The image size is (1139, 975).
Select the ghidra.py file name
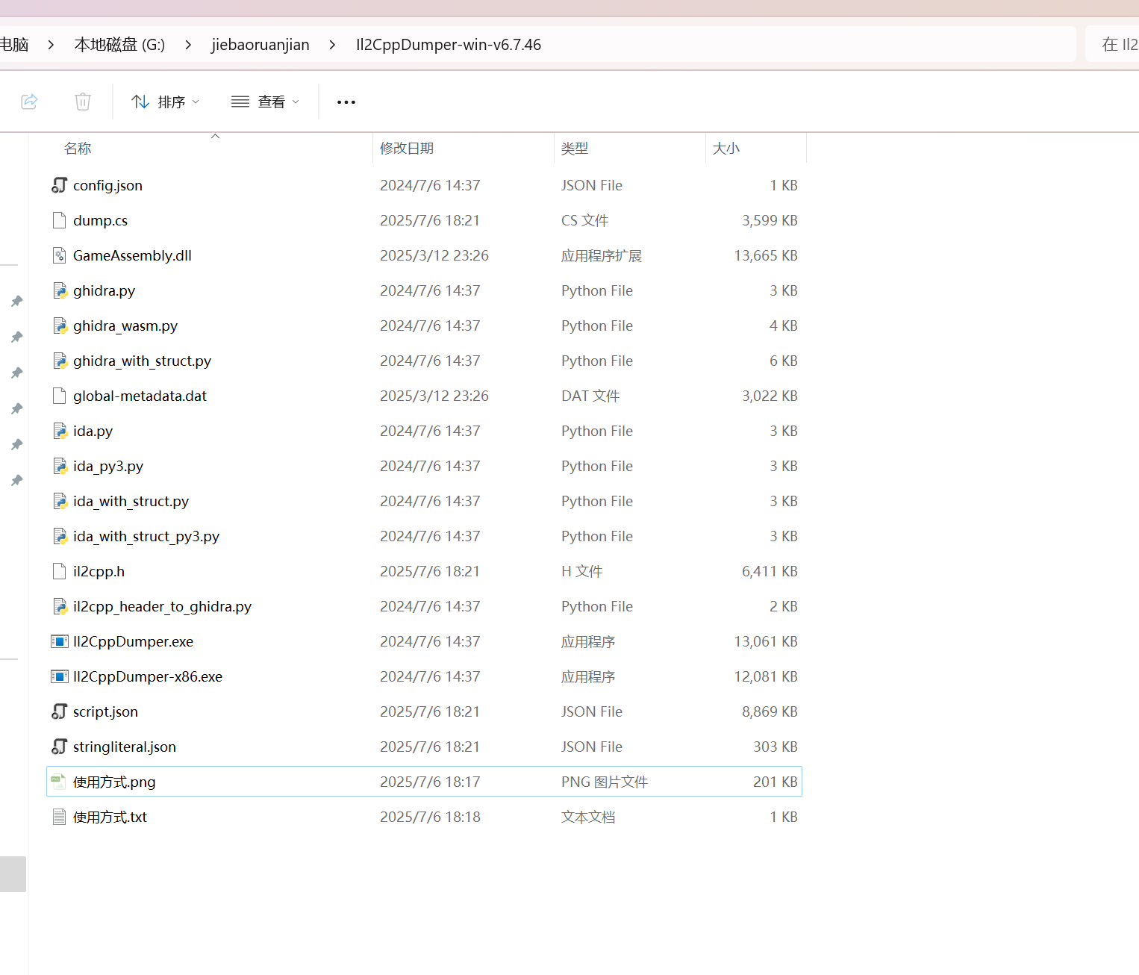click(104, 290)
